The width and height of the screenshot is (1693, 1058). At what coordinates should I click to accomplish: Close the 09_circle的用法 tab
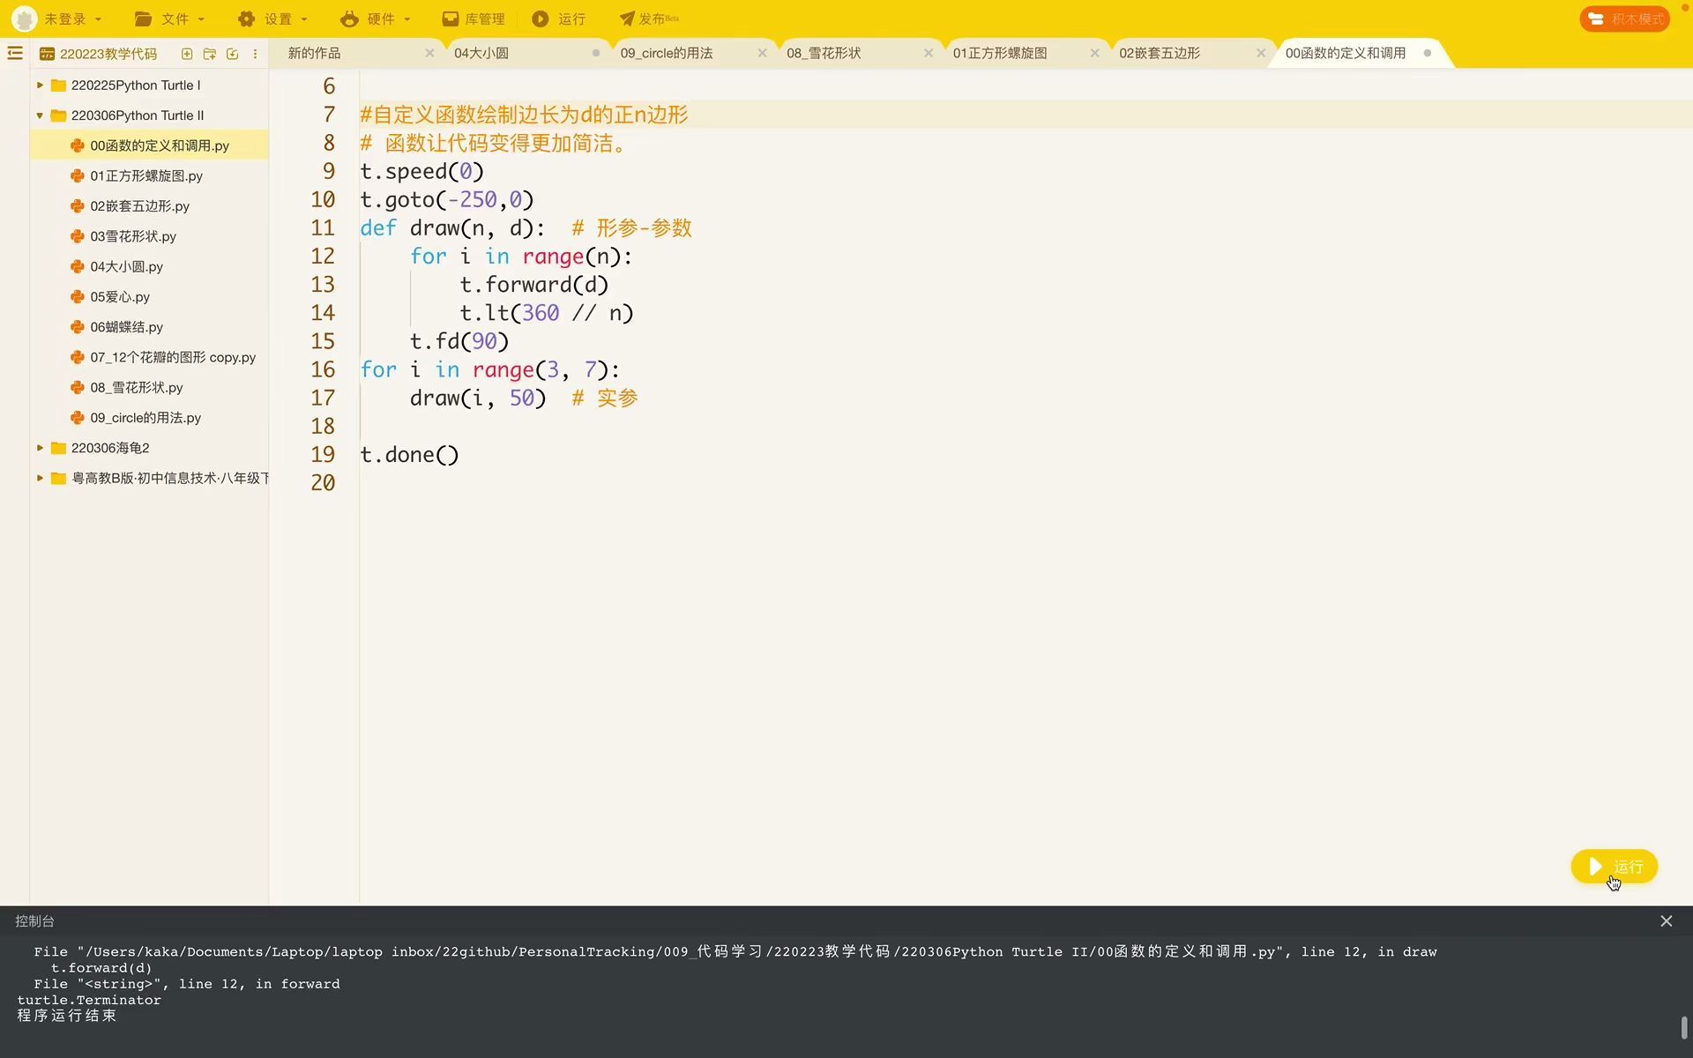762,53
